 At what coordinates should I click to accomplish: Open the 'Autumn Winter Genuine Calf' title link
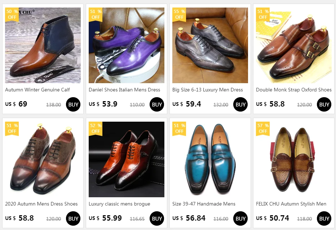37,90
